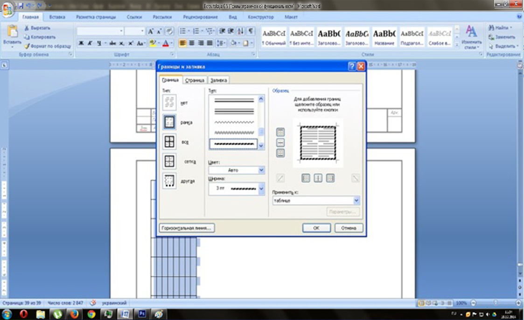Open 'Горизонтальная линия...' button
Viewport: 524px width, 320px height.
coord(187,228)
